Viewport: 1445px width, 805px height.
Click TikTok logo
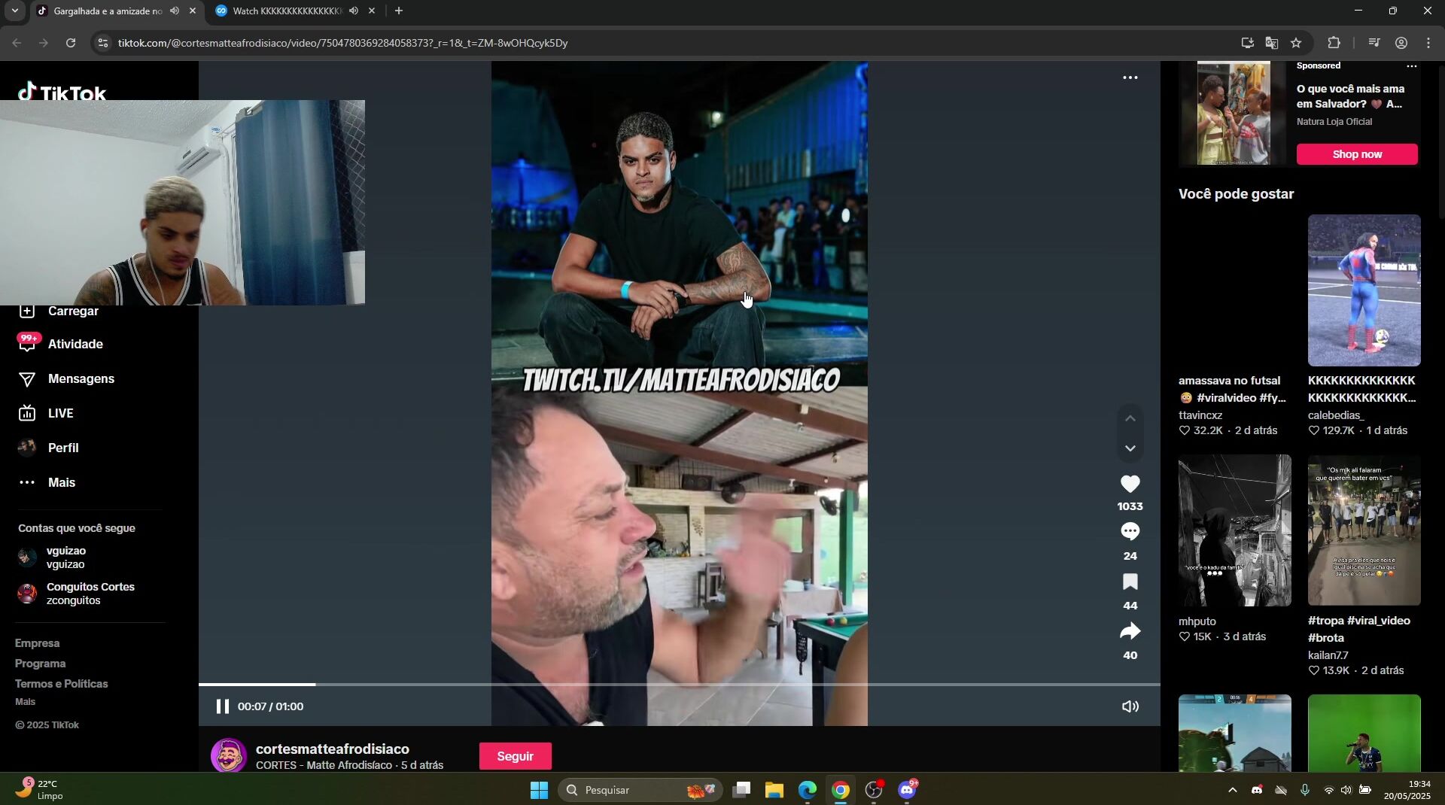click(x=62, y=93)
